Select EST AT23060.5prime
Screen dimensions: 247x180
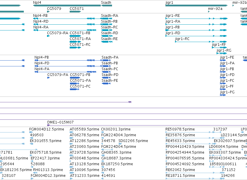pos(84,147)
